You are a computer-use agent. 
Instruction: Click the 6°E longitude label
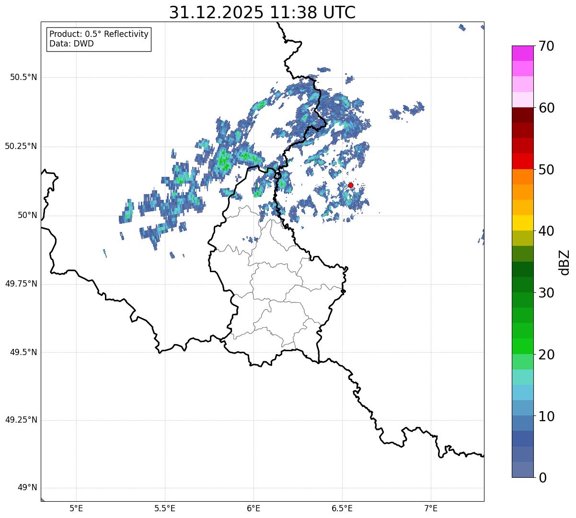(253, 508)
